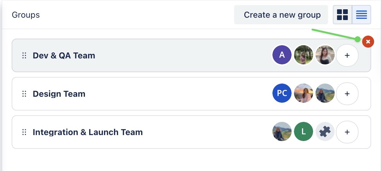Grab the Dev & QA Team drag handle

click(25, 55)
